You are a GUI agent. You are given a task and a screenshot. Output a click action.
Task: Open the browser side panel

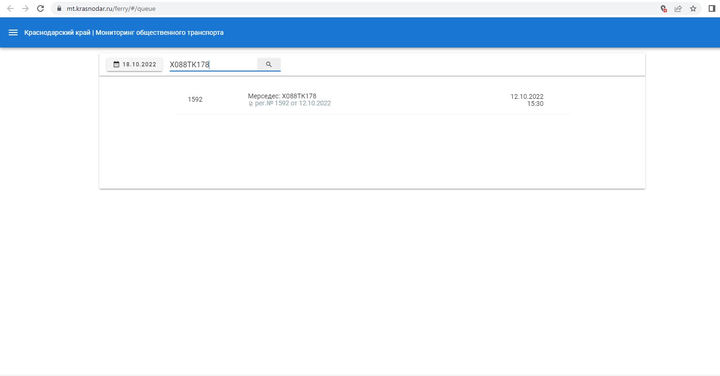[x=712, y=8]
